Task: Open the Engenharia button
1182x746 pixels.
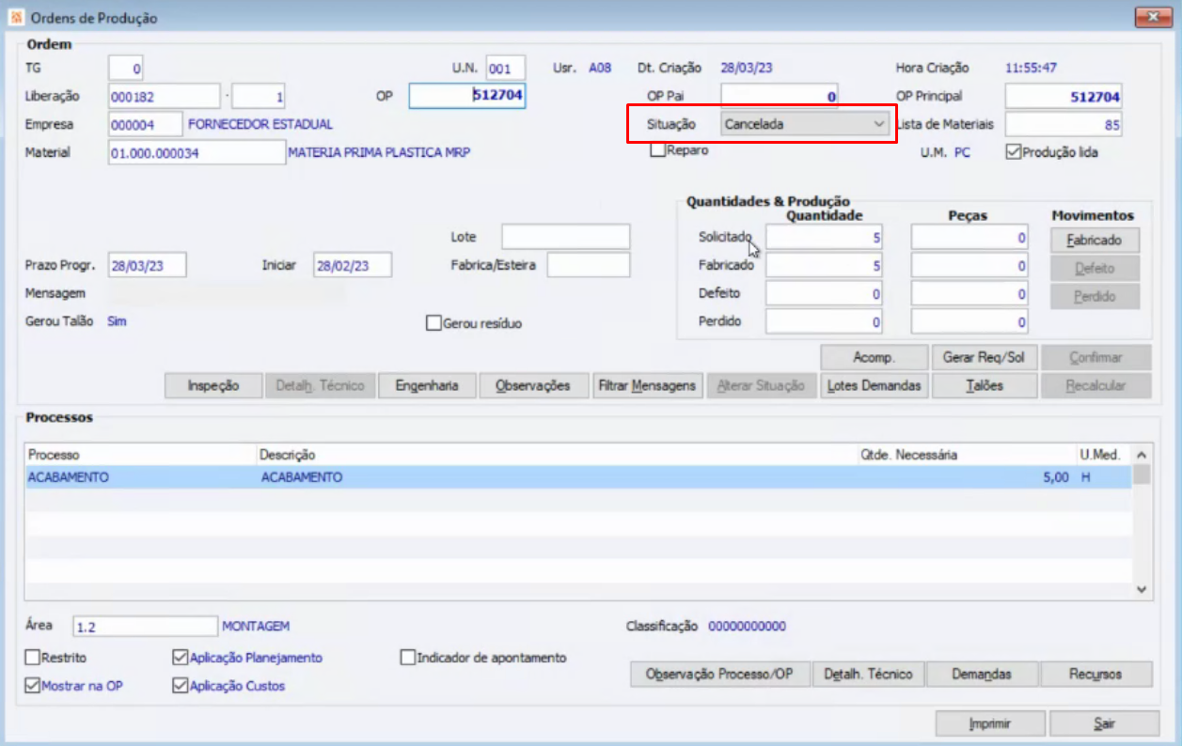Action: (427, 385)
